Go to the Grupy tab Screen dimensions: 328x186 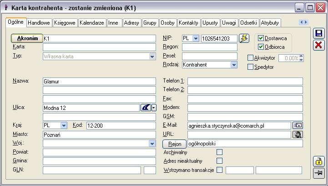point(150,23)
